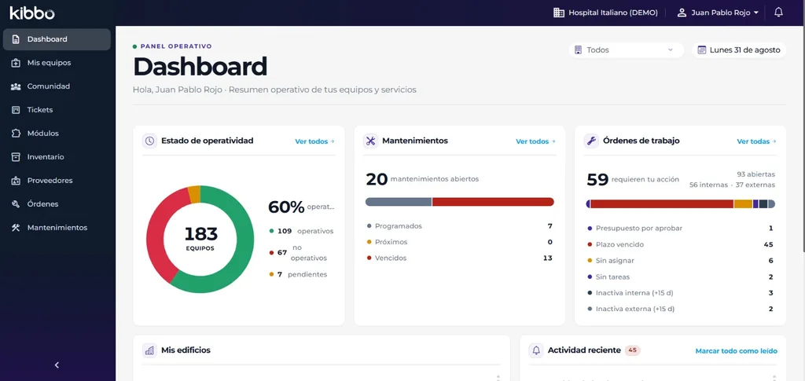Click the Mis equipos sidebar icon

coord(16,63)
